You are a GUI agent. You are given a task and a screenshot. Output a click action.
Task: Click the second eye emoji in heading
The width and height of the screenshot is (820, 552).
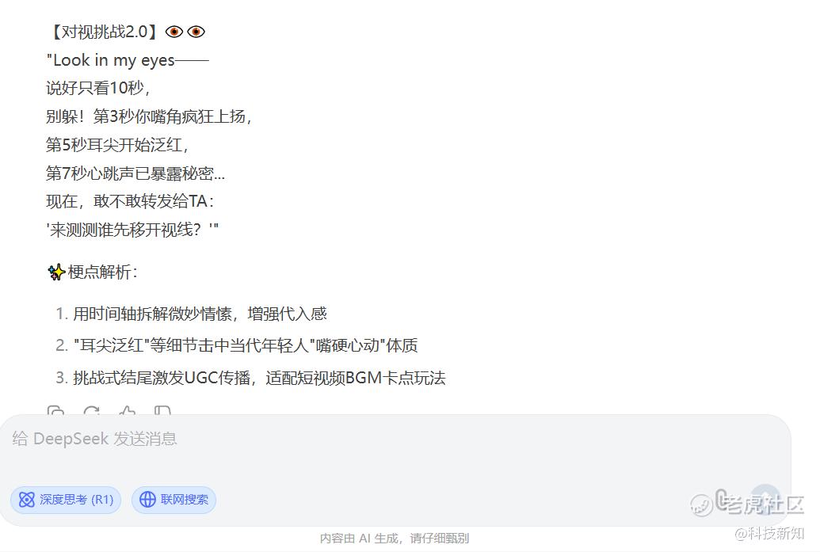[196, 32]
